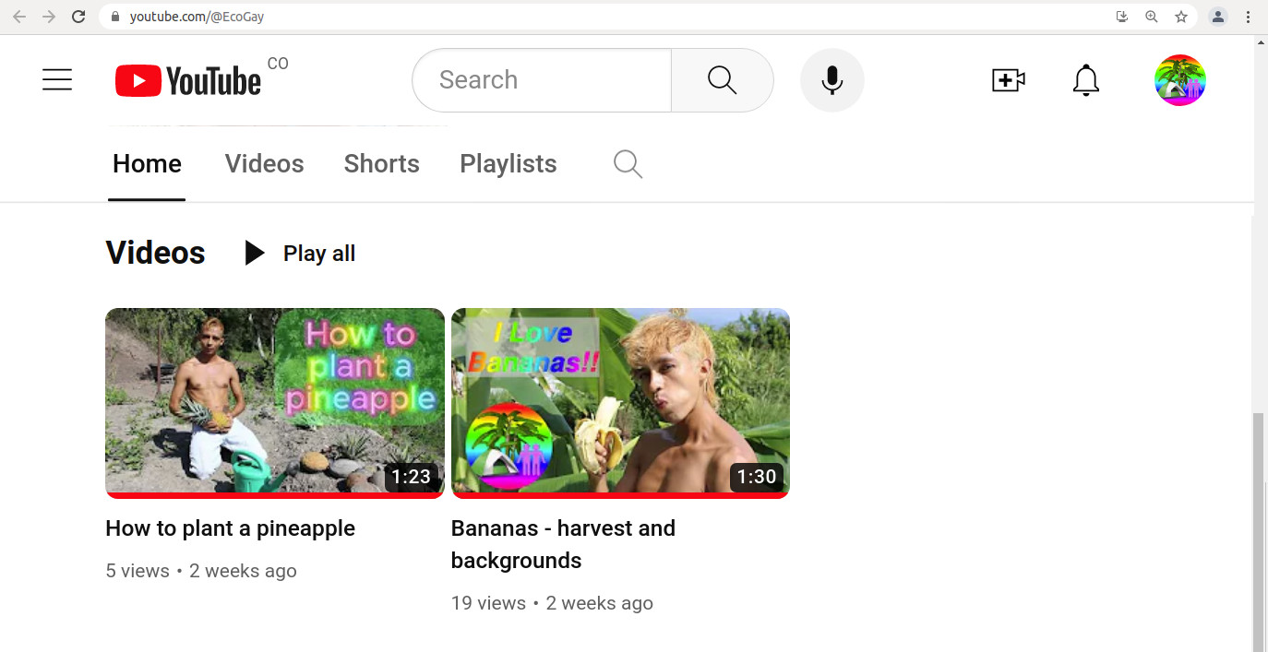This screenshot has height=652, width=1268.
Task: Click the YouTube Search text field
Action: click(542, 80)
